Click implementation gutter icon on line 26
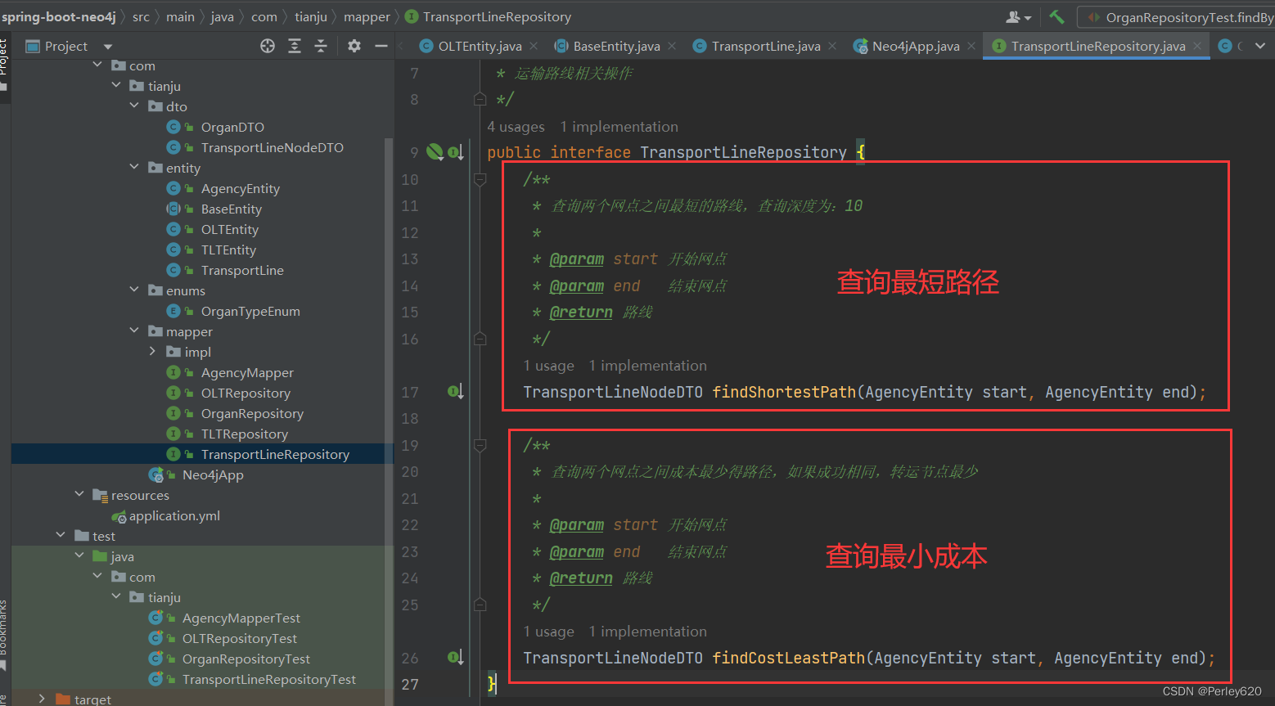Image resolution: width=1275 pixels, height=706 pixels. (x=456, y=658)
